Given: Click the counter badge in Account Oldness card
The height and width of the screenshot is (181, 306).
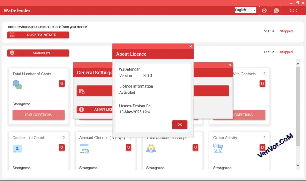Looking at the screenshot, I should pos(128,147).
